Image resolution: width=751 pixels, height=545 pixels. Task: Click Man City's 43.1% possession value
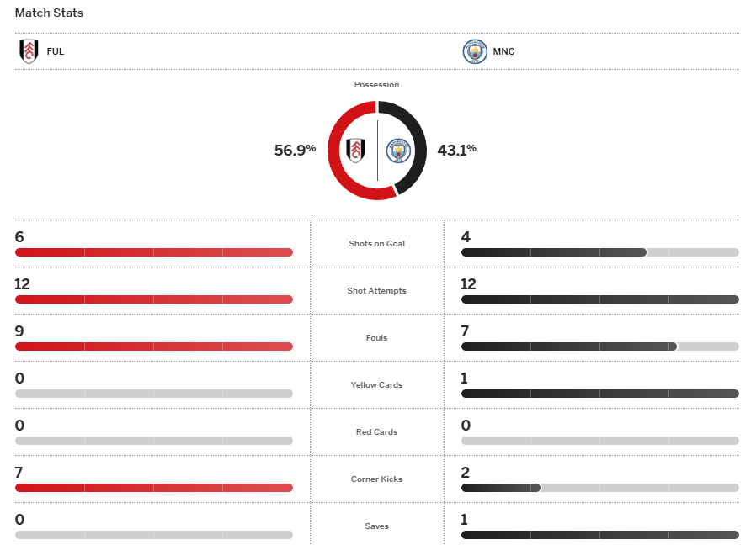[x=456, y=151]
